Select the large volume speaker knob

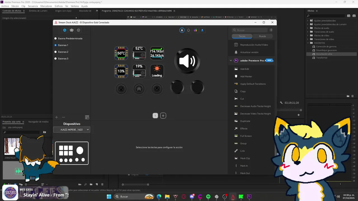click(187, 61)
